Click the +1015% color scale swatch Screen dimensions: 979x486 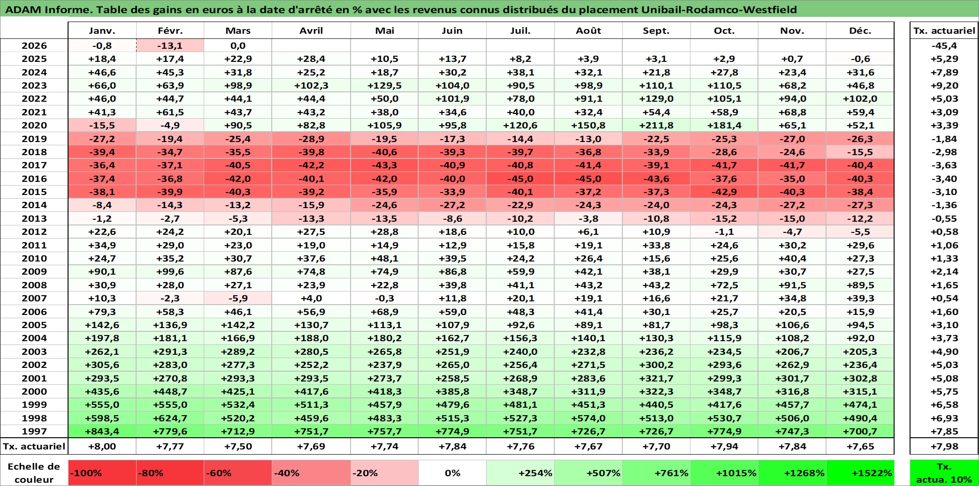(724, 473)
